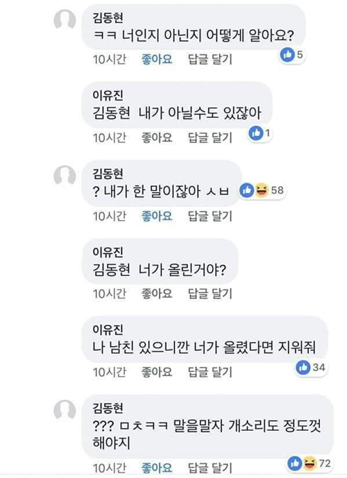Click 김동현's avatar beside '내가 한 말이잖아' comment

coord(65,176)
